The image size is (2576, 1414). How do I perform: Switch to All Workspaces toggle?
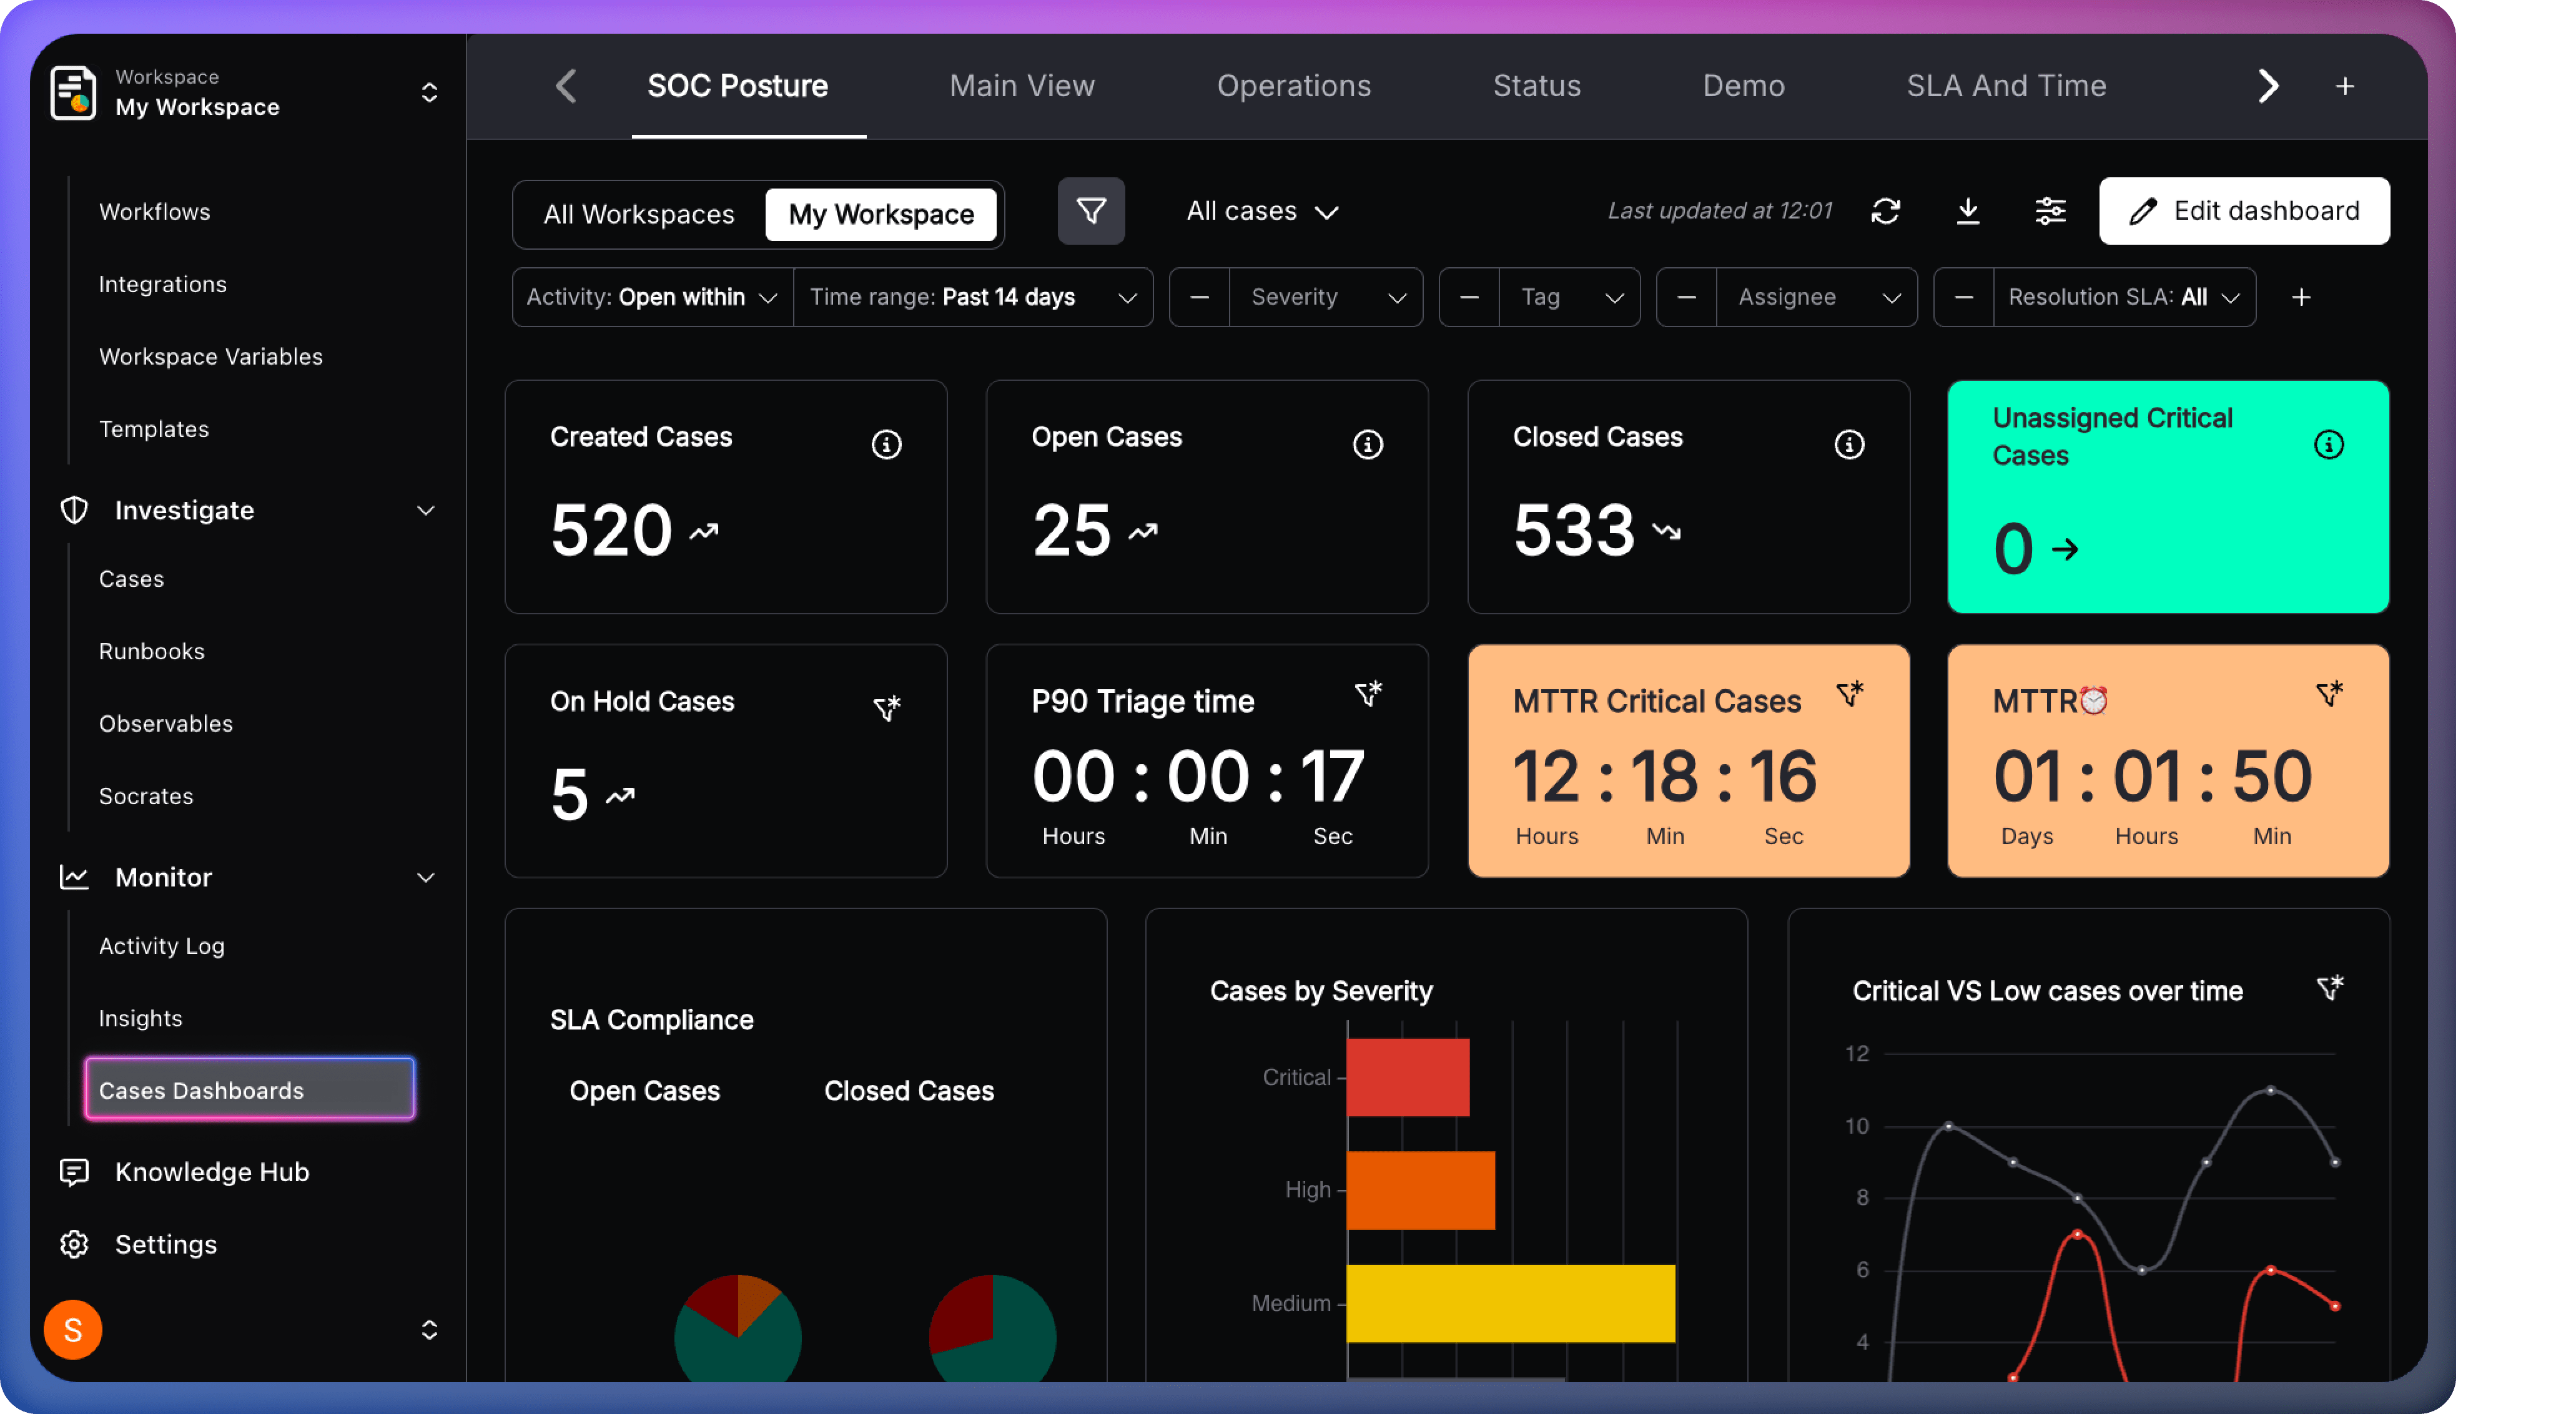639,214
